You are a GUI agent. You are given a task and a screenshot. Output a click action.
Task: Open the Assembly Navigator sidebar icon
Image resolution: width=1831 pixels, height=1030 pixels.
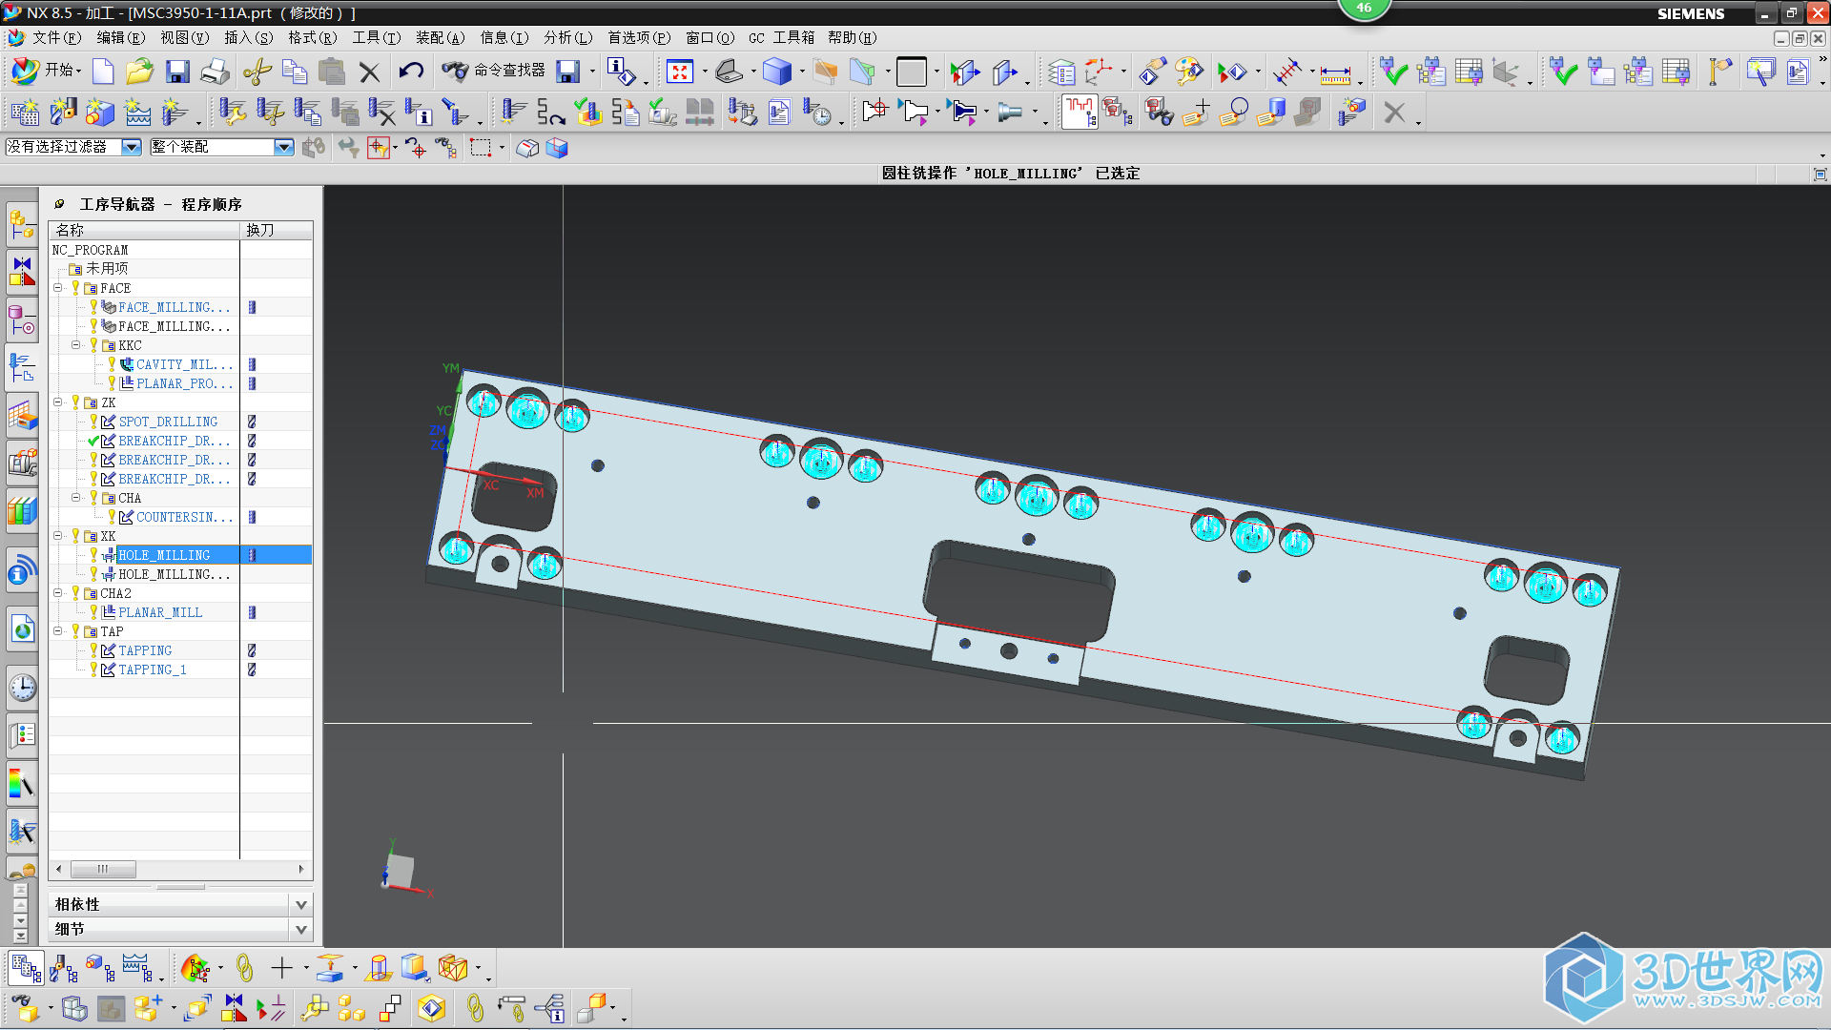[23, 225]
